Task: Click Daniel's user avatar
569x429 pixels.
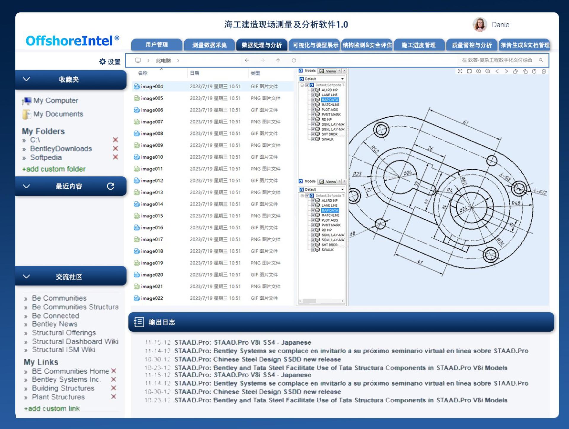Action: [480, 25]
